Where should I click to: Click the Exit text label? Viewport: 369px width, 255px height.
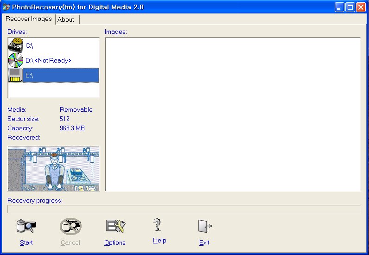coord(204,242)
